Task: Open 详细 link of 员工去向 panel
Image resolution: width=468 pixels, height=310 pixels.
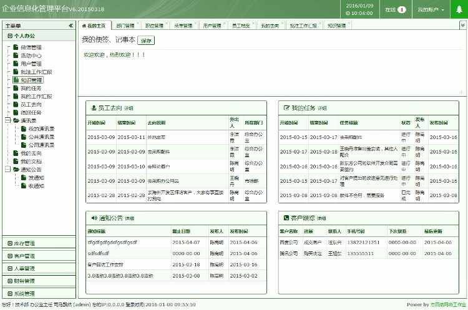Action: click(x=129, y=109)
